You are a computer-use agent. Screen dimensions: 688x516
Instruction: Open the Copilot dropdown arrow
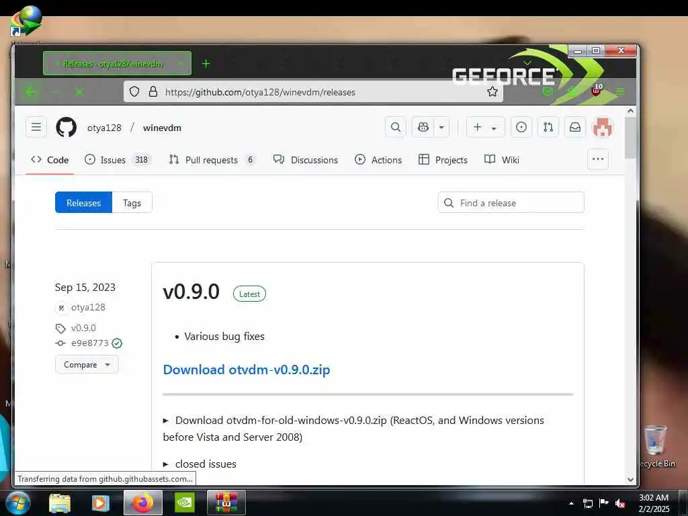(x=441, y=127)
